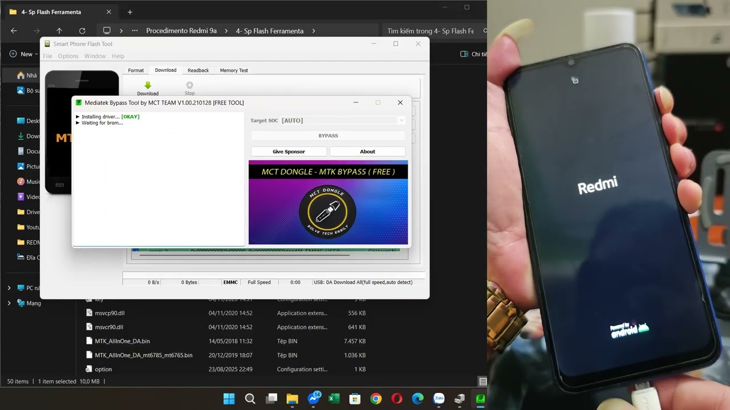Click the MCT Dongle logo banner
The width and height of the screenshot is (730, 410).
[x=328, y=202]
